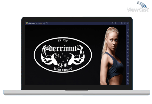Click the macro recorder icon in sidebar

tap(128, 49)
